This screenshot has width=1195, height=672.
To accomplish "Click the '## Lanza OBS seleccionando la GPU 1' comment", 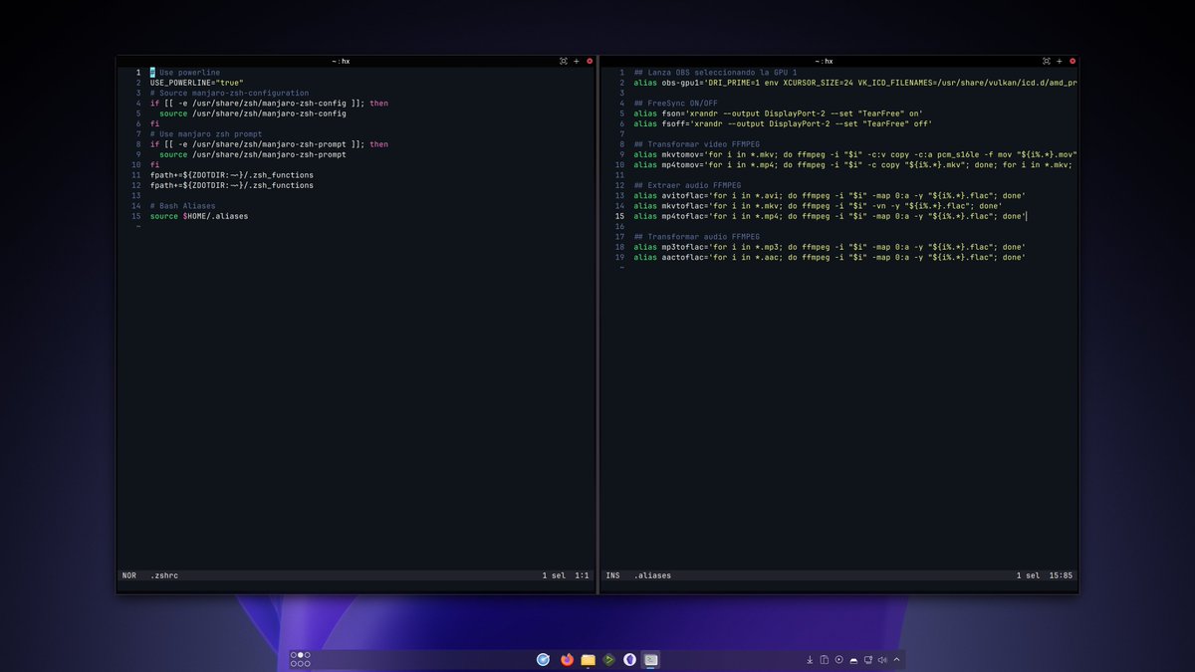I will 715,73.
